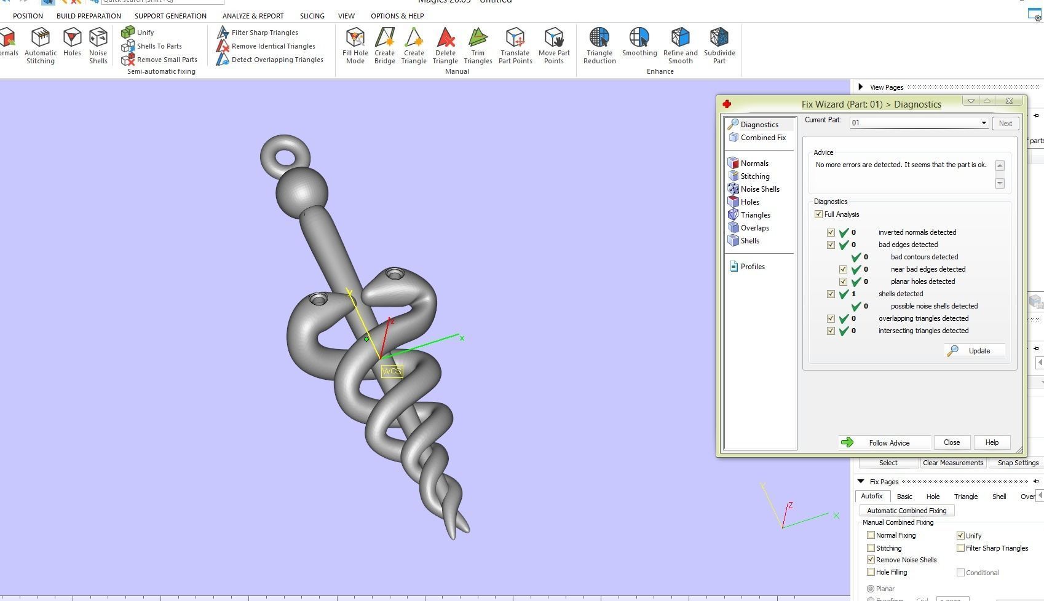Select the Holes fixing tool
The width and height of the screenshot is (1044, 601).
pos(72,42)
